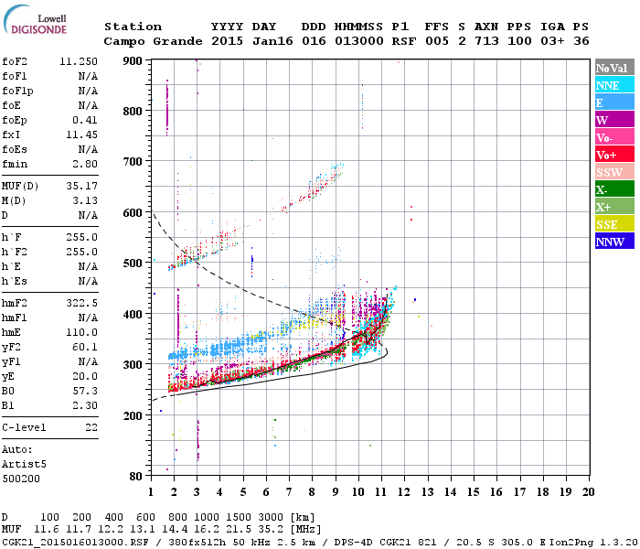
Task: Select the SSW legend swatch
Action: [614, 172]
